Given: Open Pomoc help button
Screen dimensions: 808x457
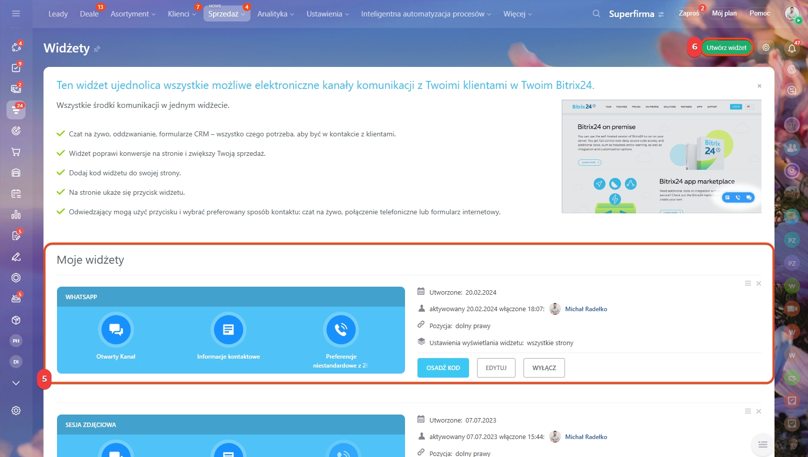Looking at the screenshot, I should pyautogui.click(x=759, y=13).
